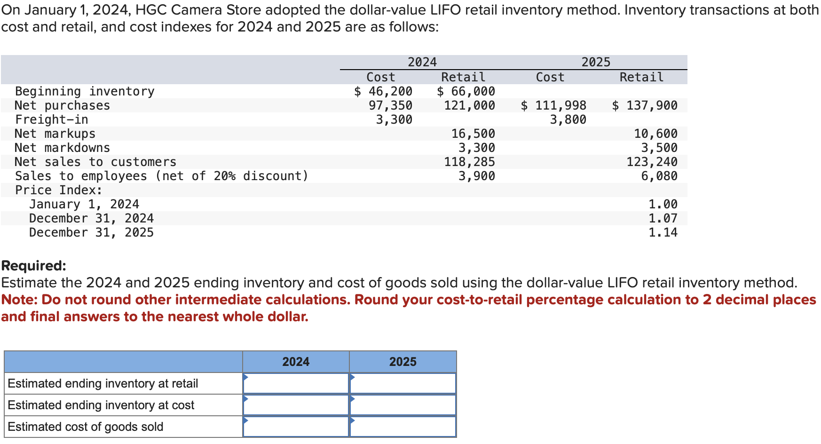
Task: Click the 'Sales to employees' row label
Action: 162,176
